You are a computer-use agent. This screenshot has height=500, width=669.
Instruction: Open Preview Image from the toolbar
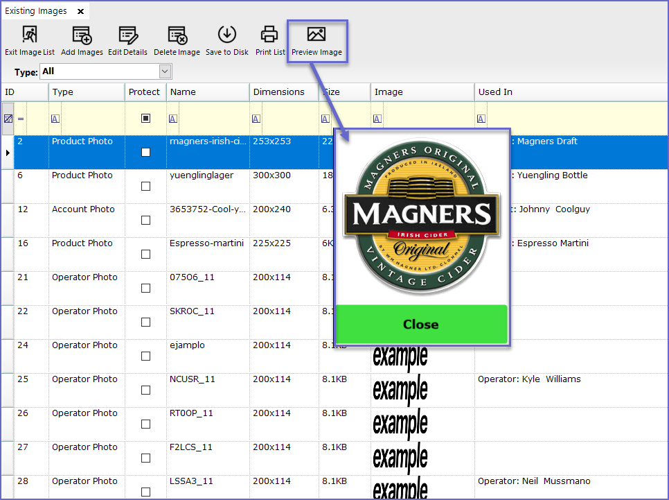pyautogui.click(x=316, y=34)
